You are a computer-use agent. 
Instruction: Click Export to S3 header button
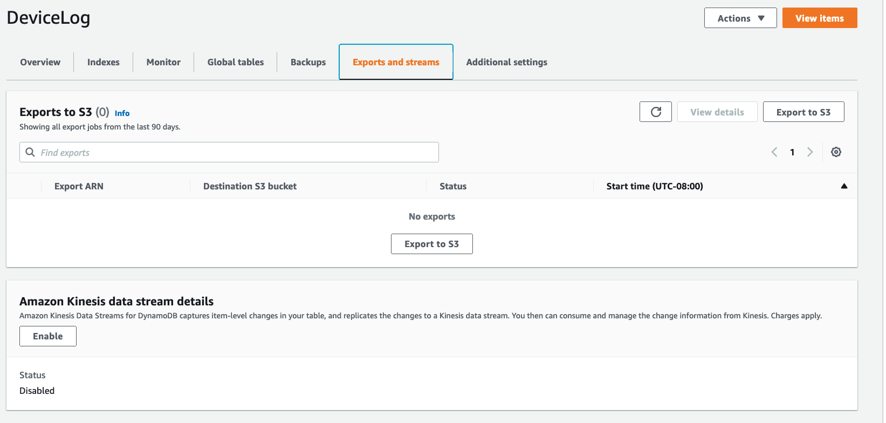[x=803, y=112]
